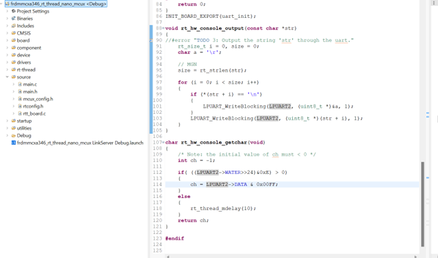Expand the device folder
This screenshot has height=258, width=438.
click(x=8, y=55)
